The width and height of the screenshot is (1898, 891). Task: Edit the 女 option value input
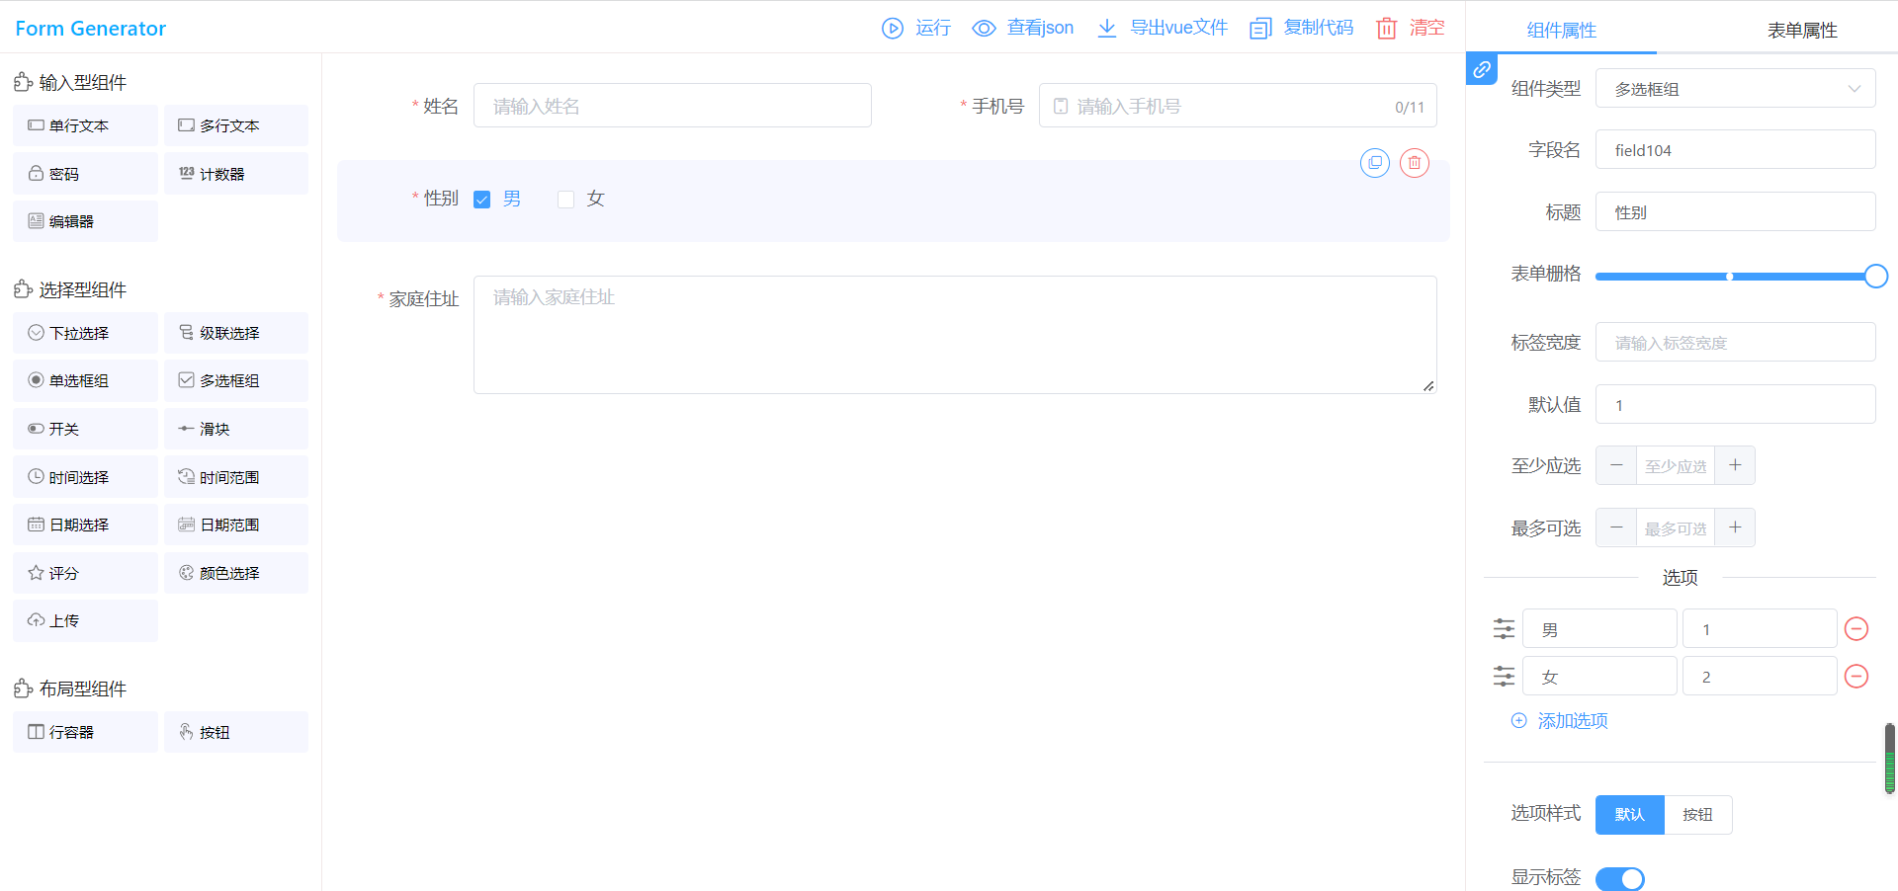pos(1760,677)
